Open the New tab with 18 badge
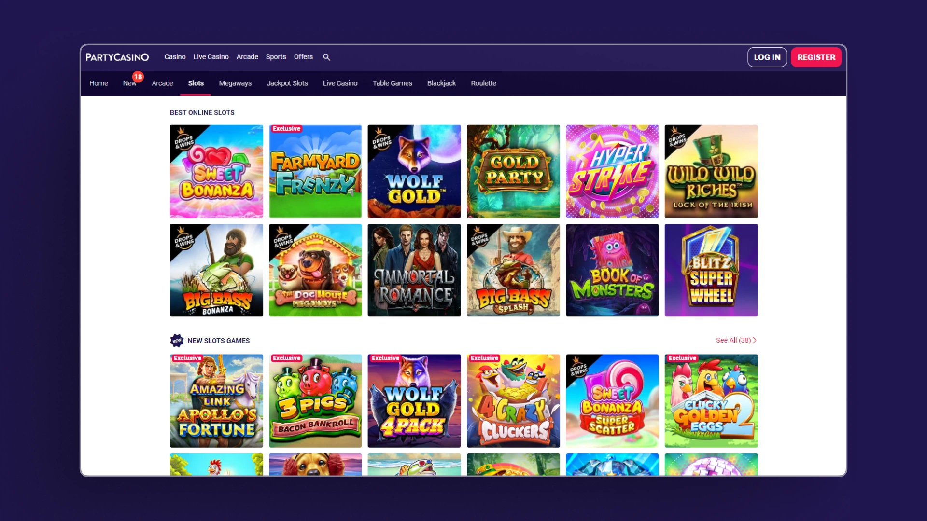Viewport: 927px width, 521px height. pyautogui.click(x=130, y=83)
